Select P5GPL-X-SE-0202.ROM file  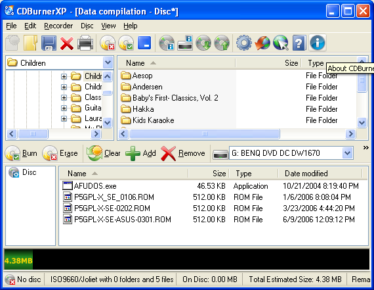106,208
